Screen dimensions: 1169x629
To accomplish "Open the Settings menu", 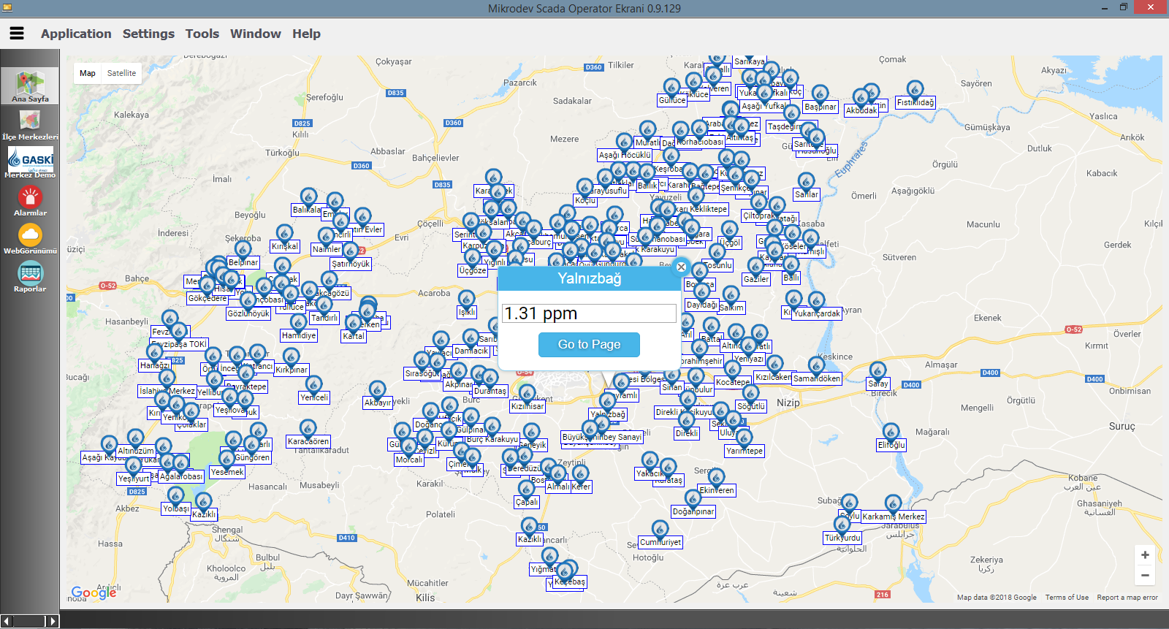I will (148, 34).
